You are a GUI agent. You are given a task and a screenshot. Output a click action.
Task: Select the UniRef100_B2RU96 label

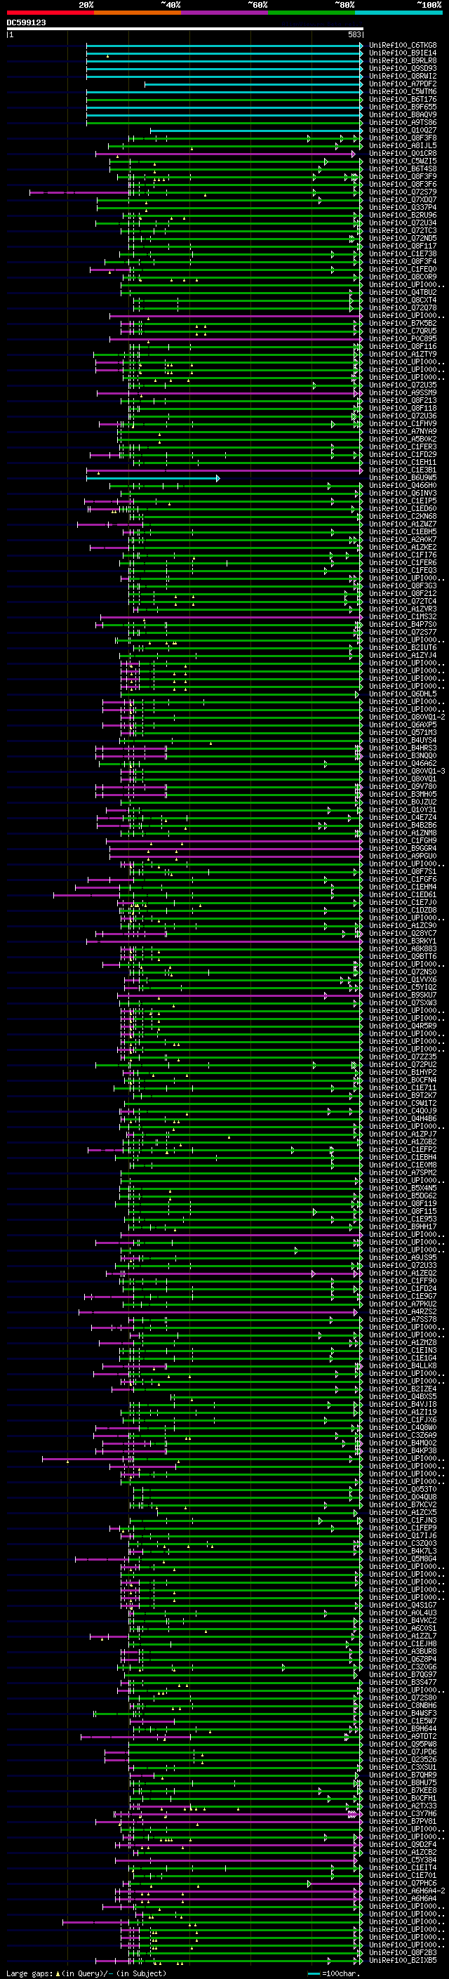tap(403, 215)
